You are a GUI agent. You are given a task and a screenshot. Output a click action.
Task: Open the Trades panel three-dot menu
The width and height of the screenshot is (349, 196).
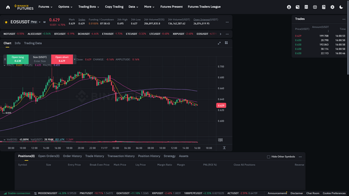[344, 19]
